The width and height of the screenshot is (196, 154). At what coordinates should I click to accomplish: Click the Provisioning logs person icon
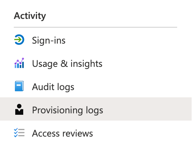click(19, 109)
